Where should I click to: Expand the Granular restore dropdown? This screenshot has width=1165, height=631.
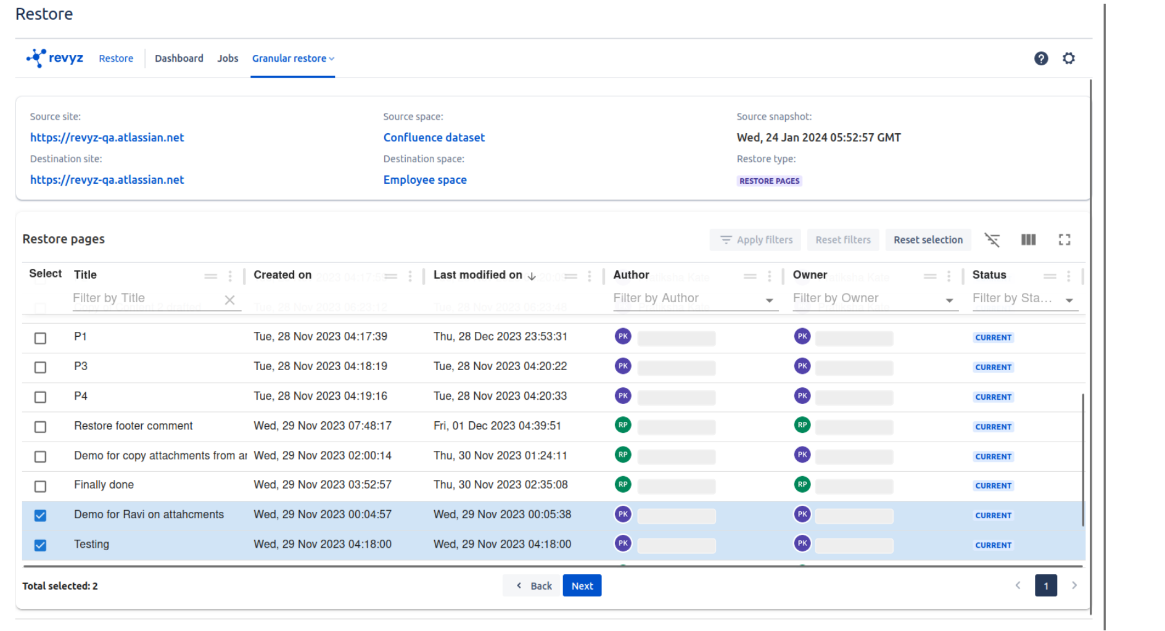(x=293, y=59)
